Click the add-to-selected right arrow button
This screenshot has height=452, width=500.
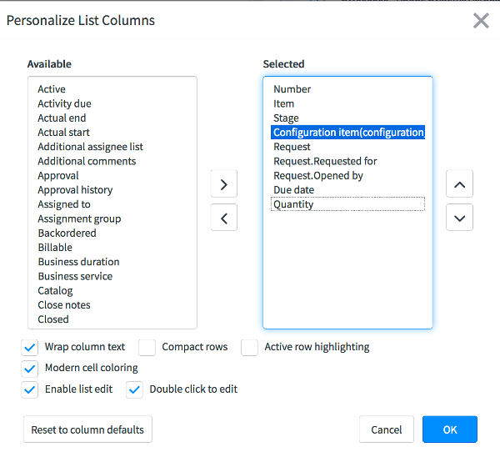pyautogui.click(x=223, y=183)
